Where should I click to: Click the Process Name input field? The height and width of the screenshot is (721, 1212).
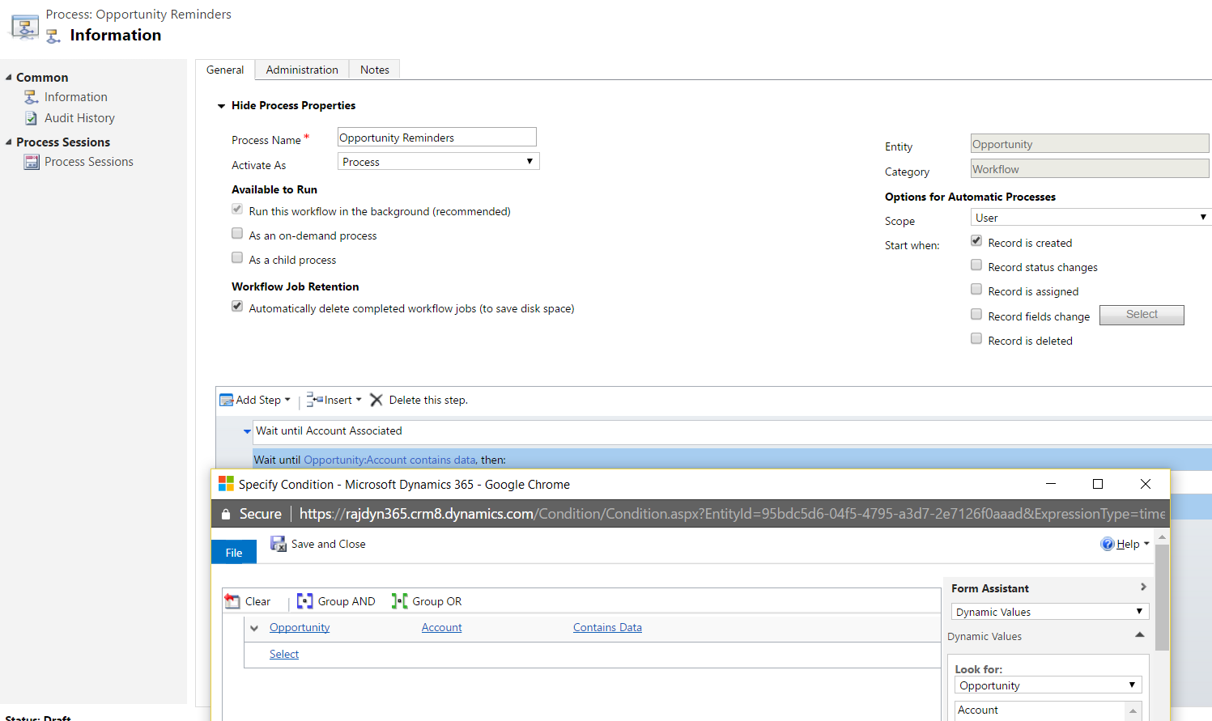(x=436, y=138)
